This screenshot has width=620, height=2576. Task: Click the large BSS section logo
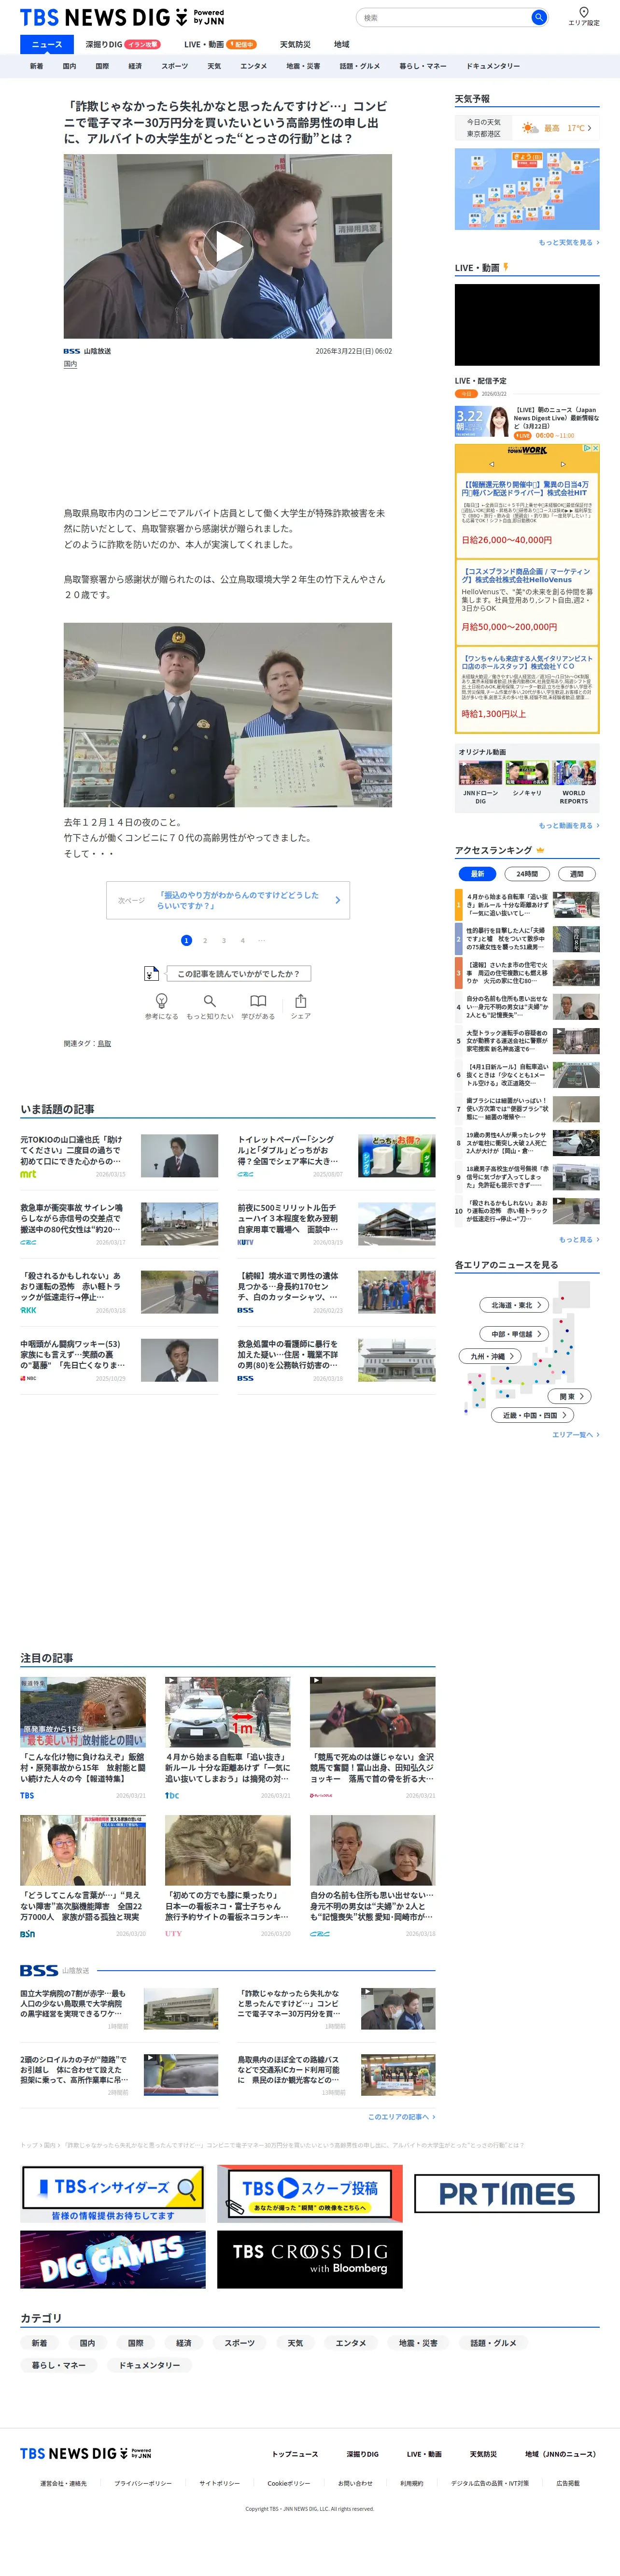point(39,1970)
